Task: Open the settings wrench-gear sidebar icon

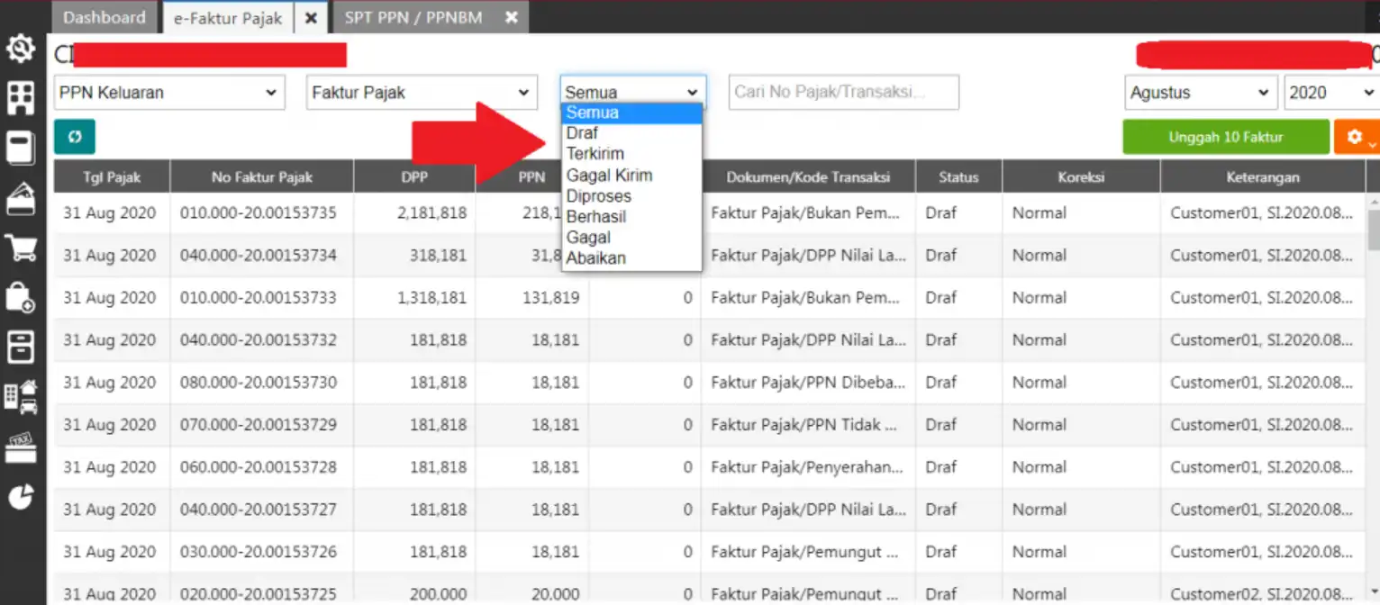Action: (x=21, y=49)
